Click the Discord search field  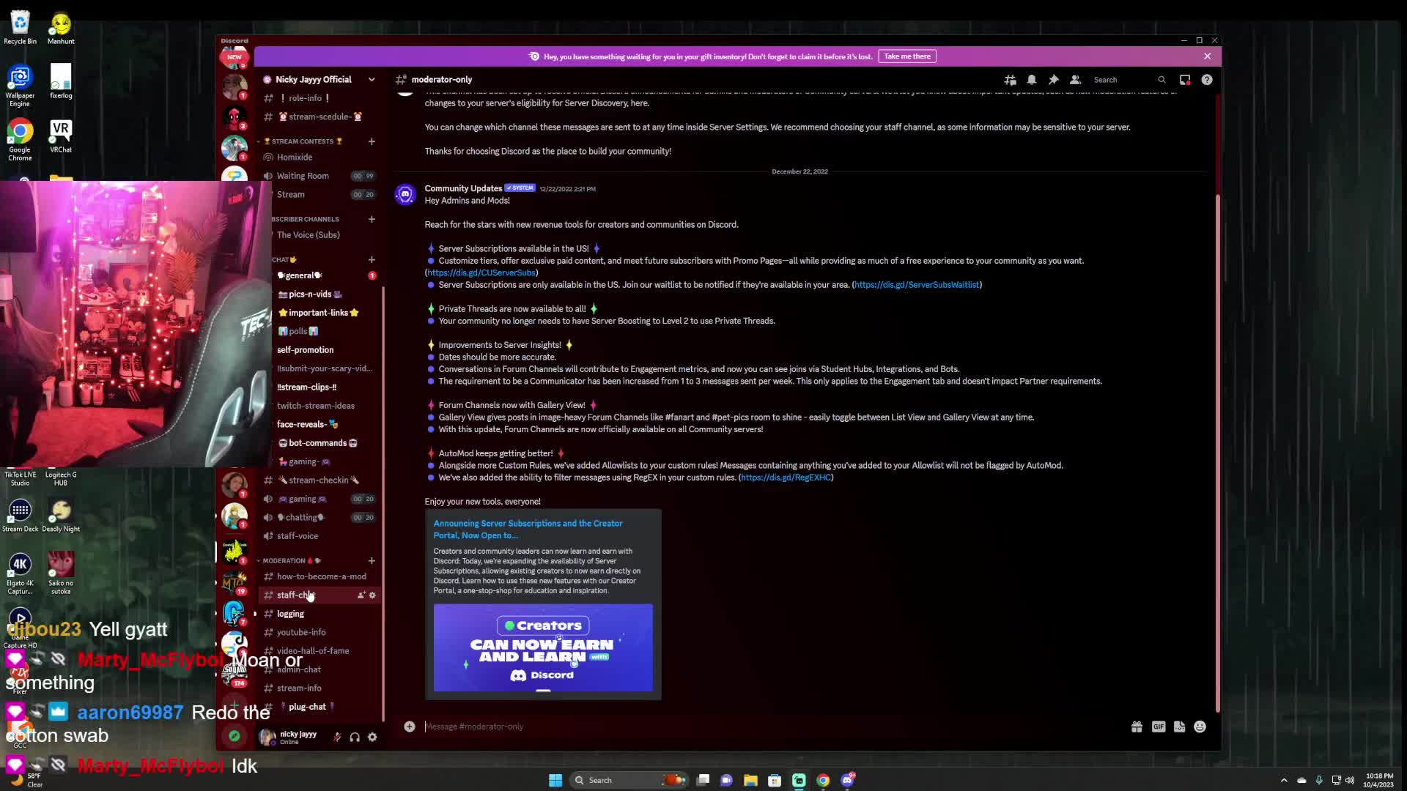1129,80
